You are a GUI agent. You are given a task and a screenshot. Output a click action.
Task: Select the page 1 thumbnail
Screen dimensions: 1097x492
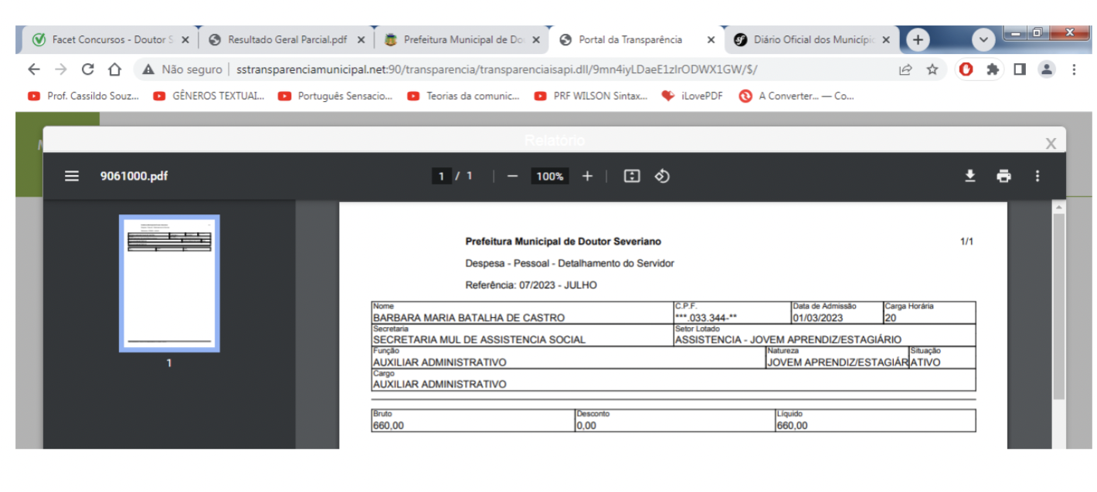(x=169, y=283)
